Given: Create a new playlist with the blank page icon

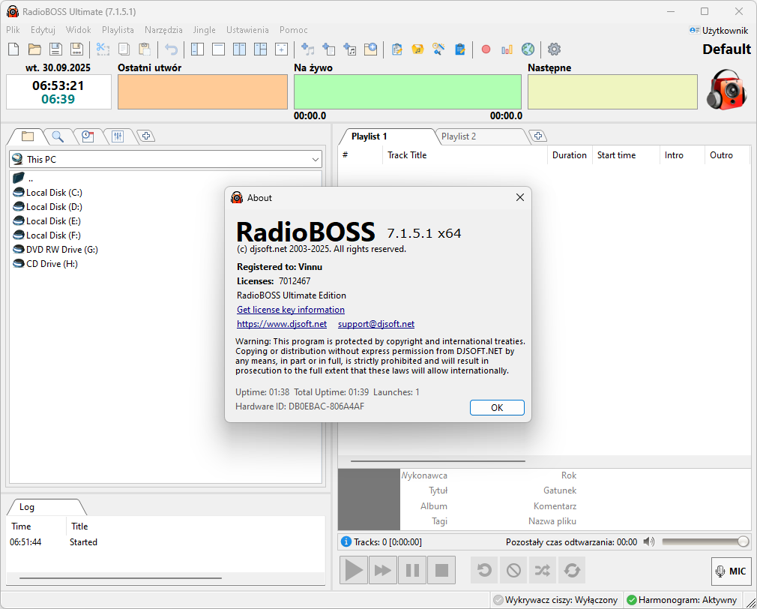Looking at the screenshot, I should [x=14, y=49].
